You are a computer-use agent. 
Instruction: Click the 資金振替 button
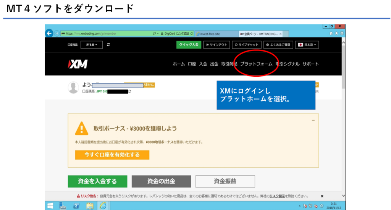click(225, 181)
